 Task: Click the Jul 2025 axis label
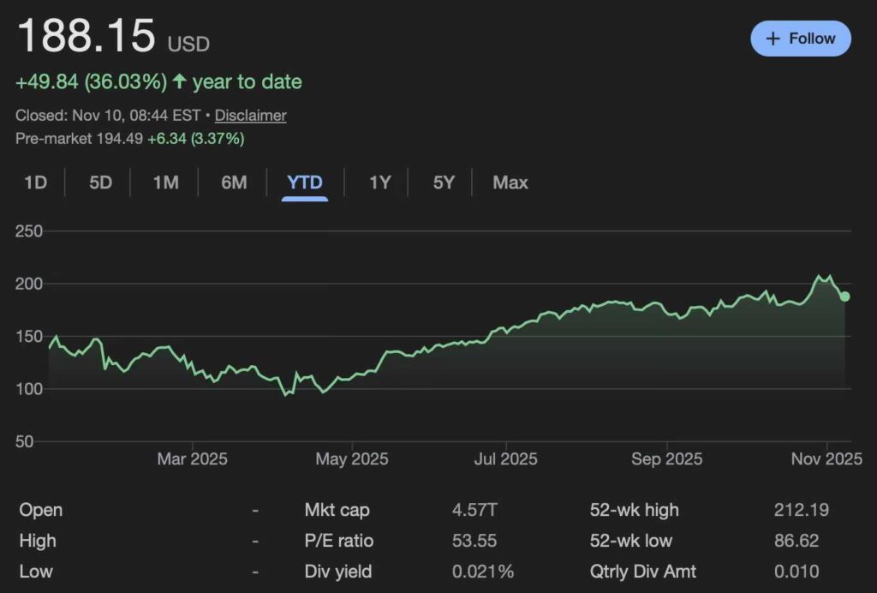pyautogui.click(x=504, y=459)
